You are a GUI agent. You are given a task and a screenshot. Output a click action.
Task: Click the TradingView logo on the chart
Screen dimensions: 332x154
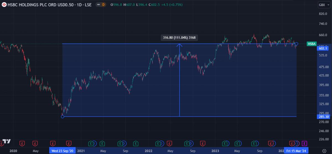pos(7,141)
